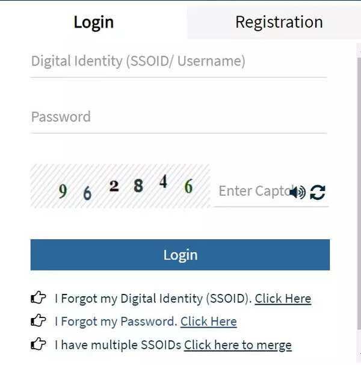Play the captcha audio speaker icon
This screenshot has height=365, width=361.
tap(298, 192)
